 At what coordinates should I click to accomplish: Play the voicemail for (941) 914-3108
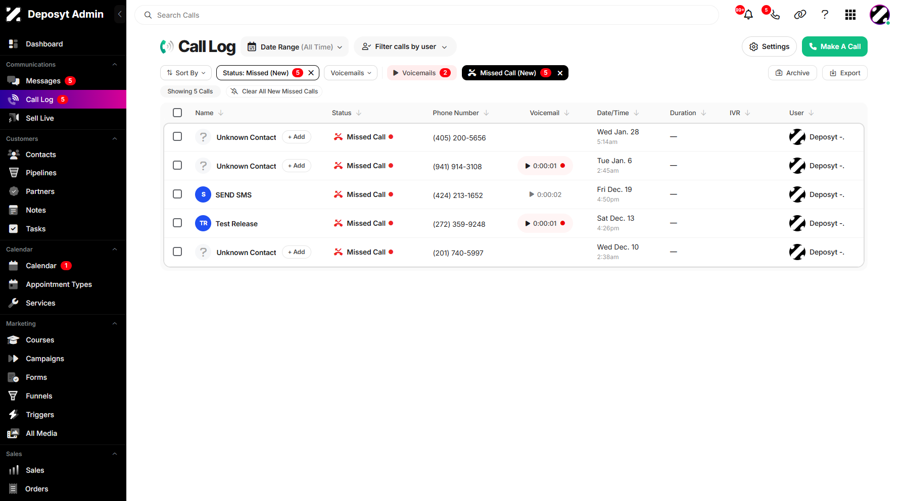tap(545, 166)
